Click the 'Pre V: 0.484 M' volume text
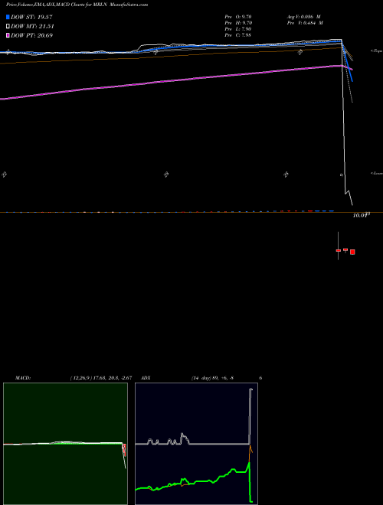383x505 pixels. coord(305,23)
